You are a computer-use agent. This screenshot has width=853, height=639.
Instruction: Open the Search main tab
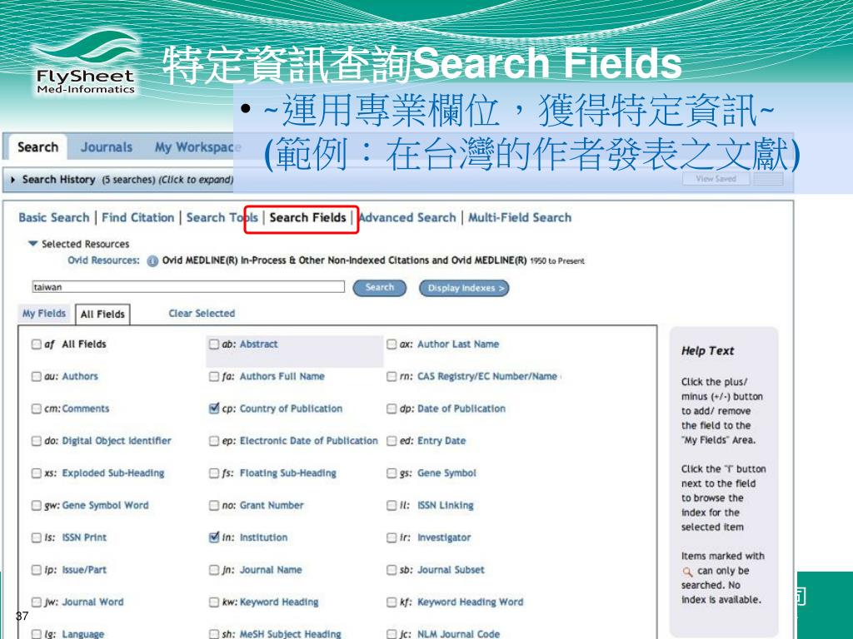pyautogui.click(x=37, y=147)
